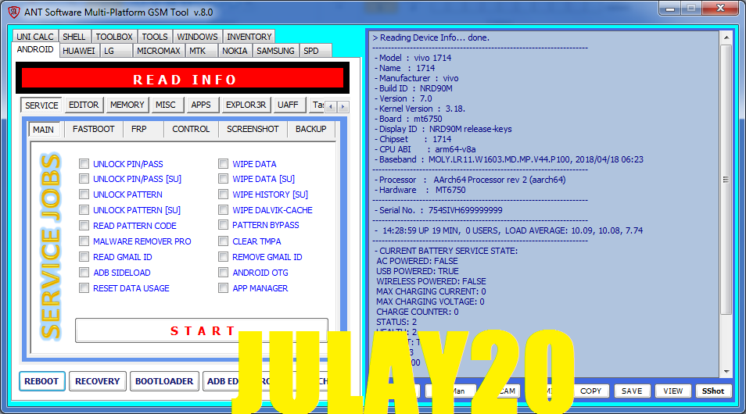Open the TOOLBOX tab

coord(114,37)
